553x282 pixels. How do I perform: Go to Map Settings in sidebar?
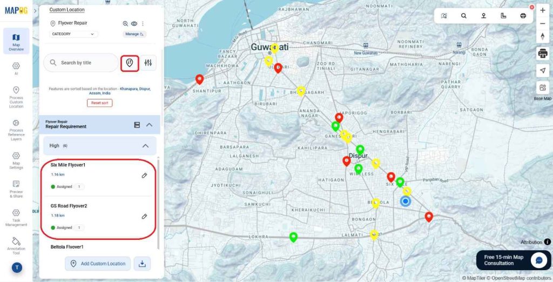(16, 159)
